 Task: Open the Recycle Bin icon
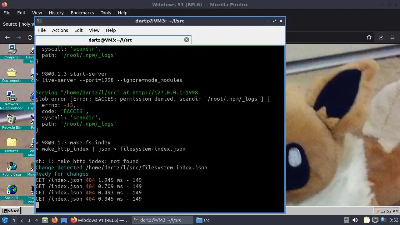12,122
